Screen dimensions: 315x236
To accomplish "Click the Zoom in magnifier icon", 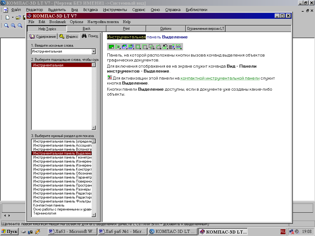I will click(13, 26).
